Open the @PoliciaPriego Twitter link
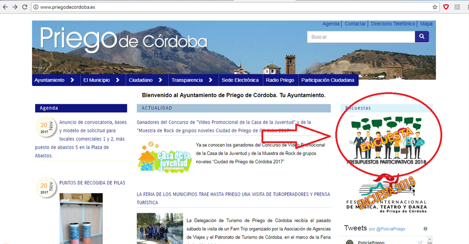This screenshot has width=469, height=244. (x=390, y=229)
